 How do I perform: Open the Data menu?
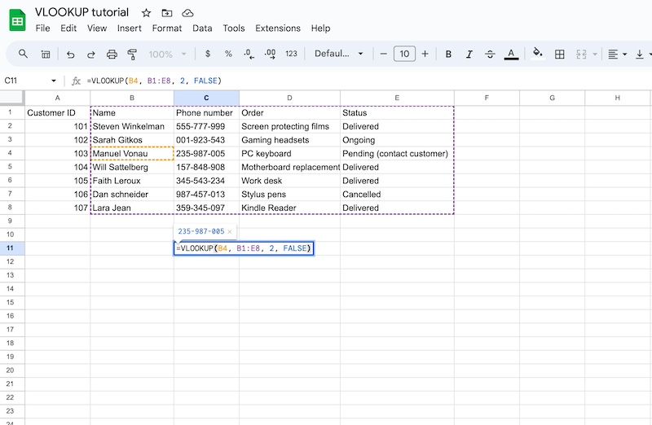[x=202, y=28]
